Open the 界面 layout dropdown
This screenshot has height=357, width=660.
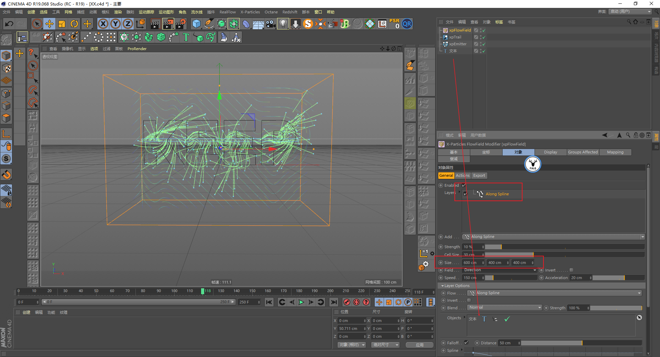point(630,12)
